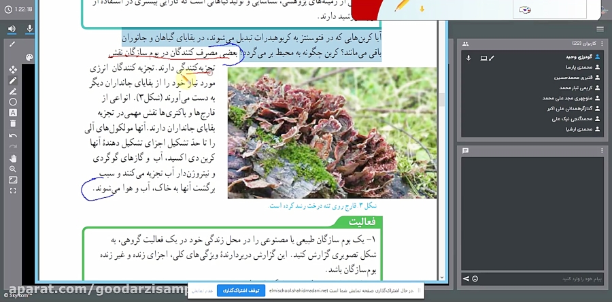Select the move arrows tool

point(13,69)
